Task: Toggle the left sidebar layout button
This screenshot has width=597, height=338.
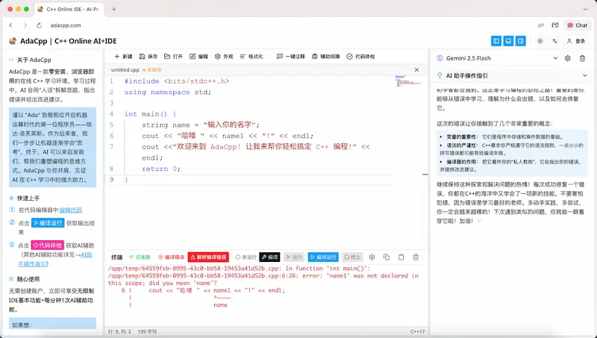Action: 496,41
